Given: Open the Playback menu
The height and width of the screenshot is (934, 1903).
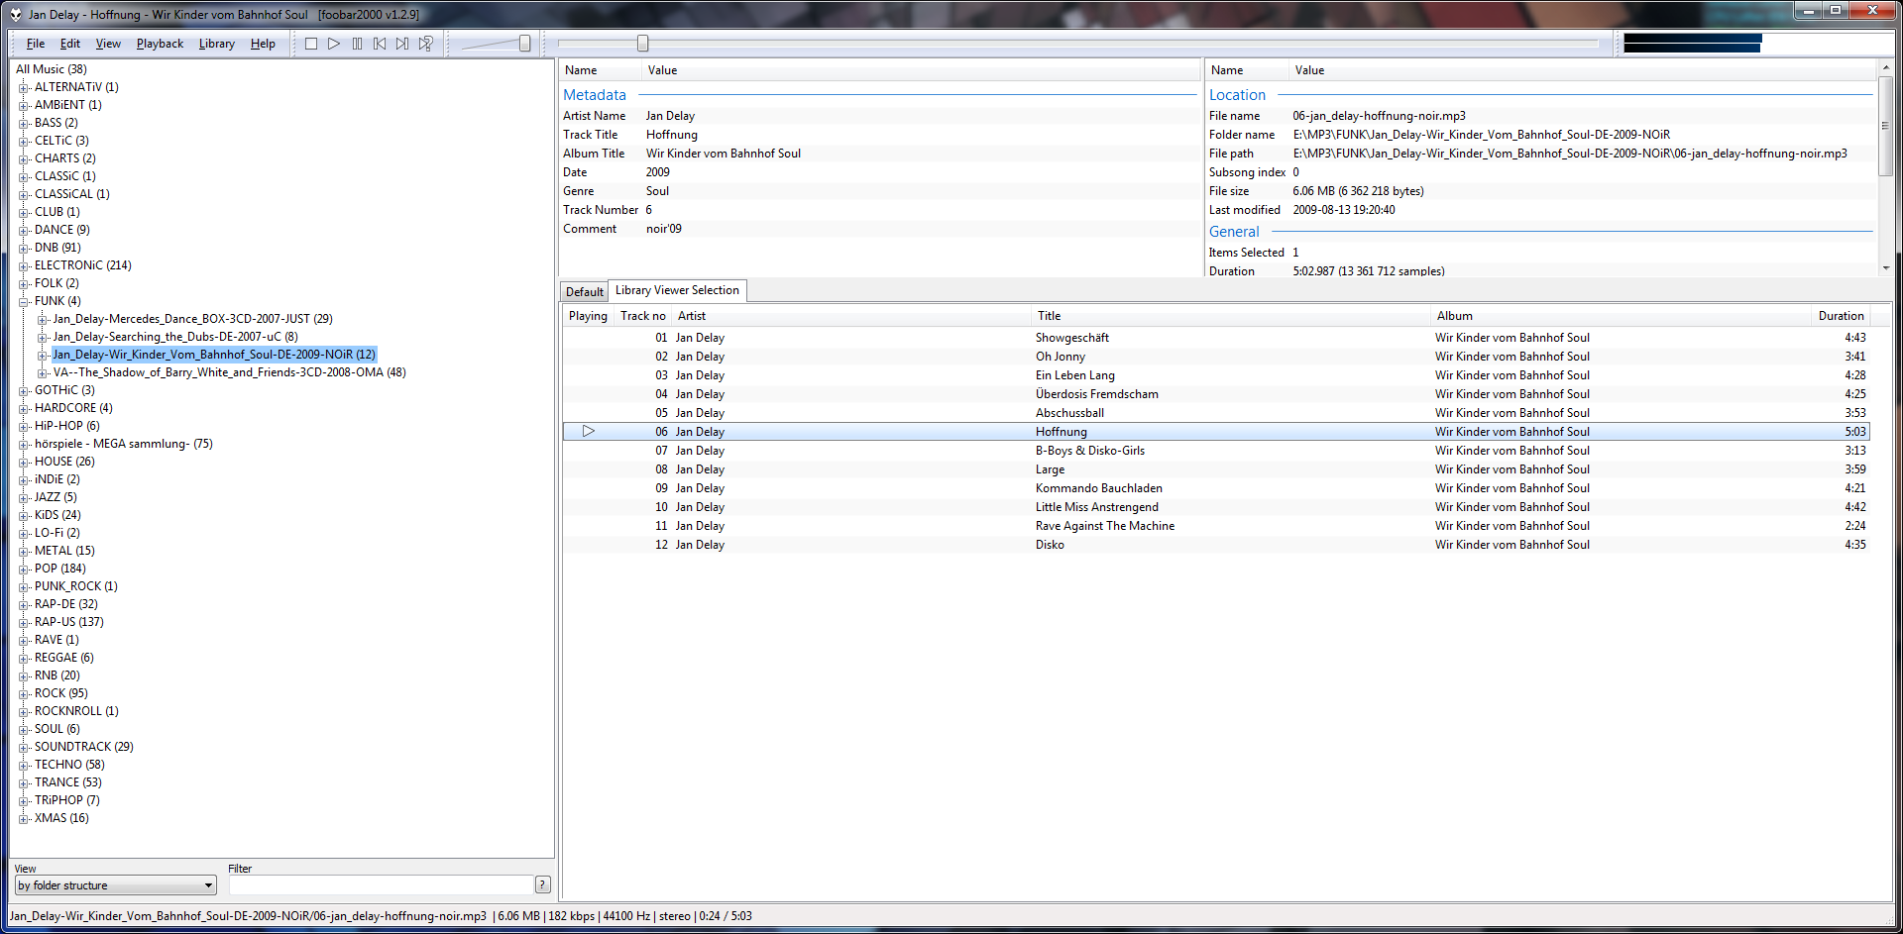Looking at the screenshot, I should point(160,44).
